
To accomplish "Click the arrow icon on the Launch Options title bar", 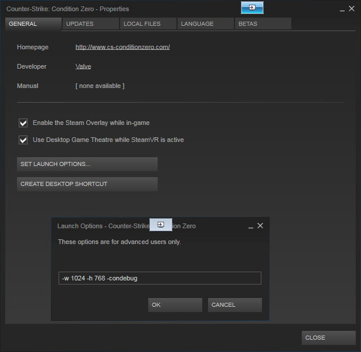I will tap(161, 225).
